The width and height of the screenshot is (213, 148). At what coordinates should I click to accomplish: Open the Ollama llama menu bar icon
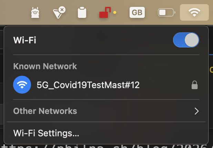point(35,12)
